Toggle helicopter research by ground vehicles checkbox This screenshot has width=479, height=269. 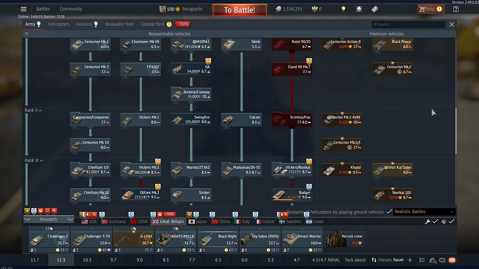click(x=389, y=212)
